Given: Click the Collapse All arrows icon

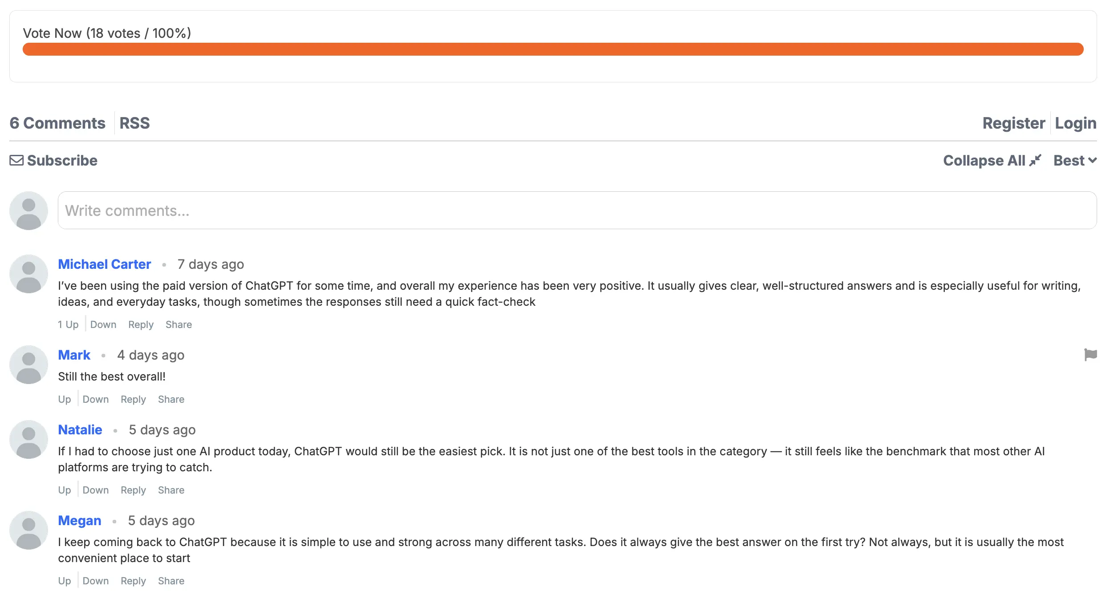Looking at the screenshot, I should tap(1035, 159).
